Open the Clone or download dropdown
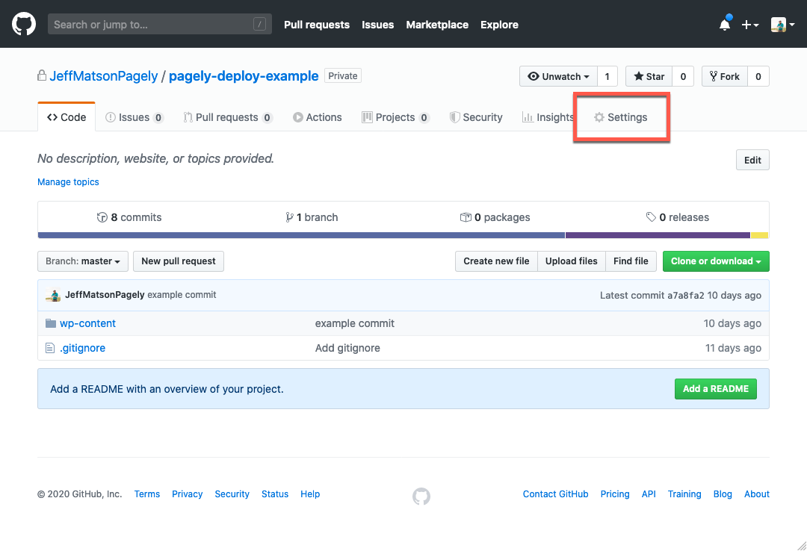 click(x=716, y=261)
